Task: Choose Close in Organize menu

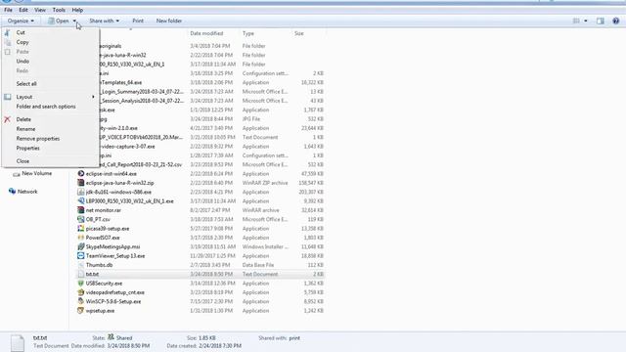Action: click(22, 161)
